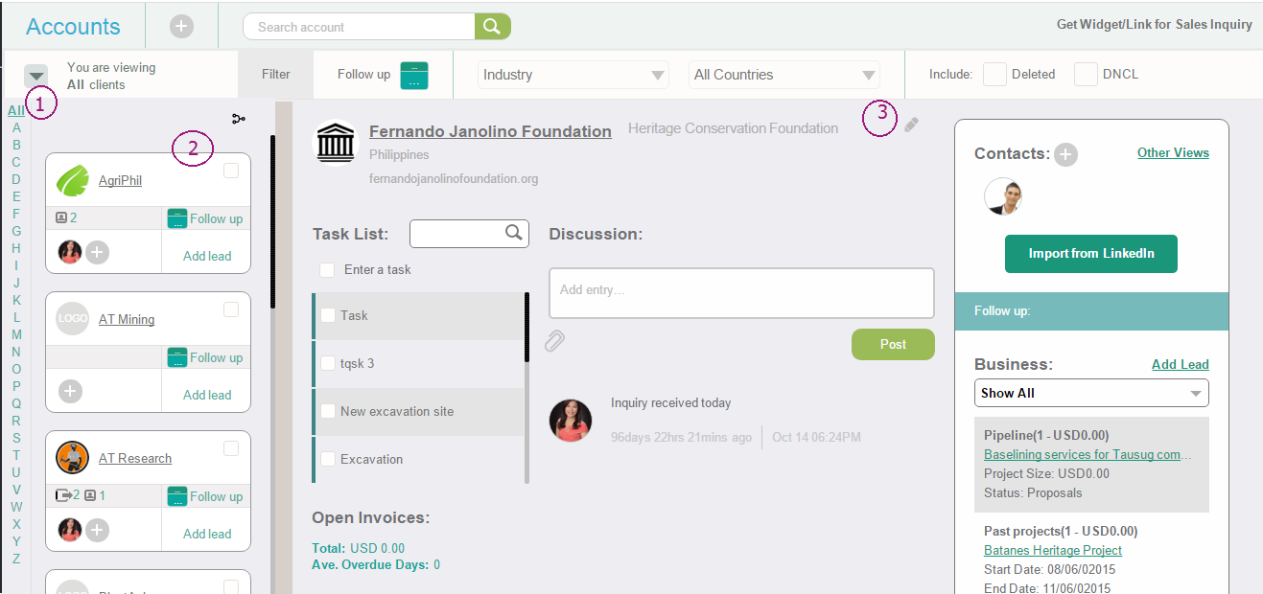Screen dimensions: 1263x594
Task: Click the Add entry discussion field
Action: [x=741, y=292]
